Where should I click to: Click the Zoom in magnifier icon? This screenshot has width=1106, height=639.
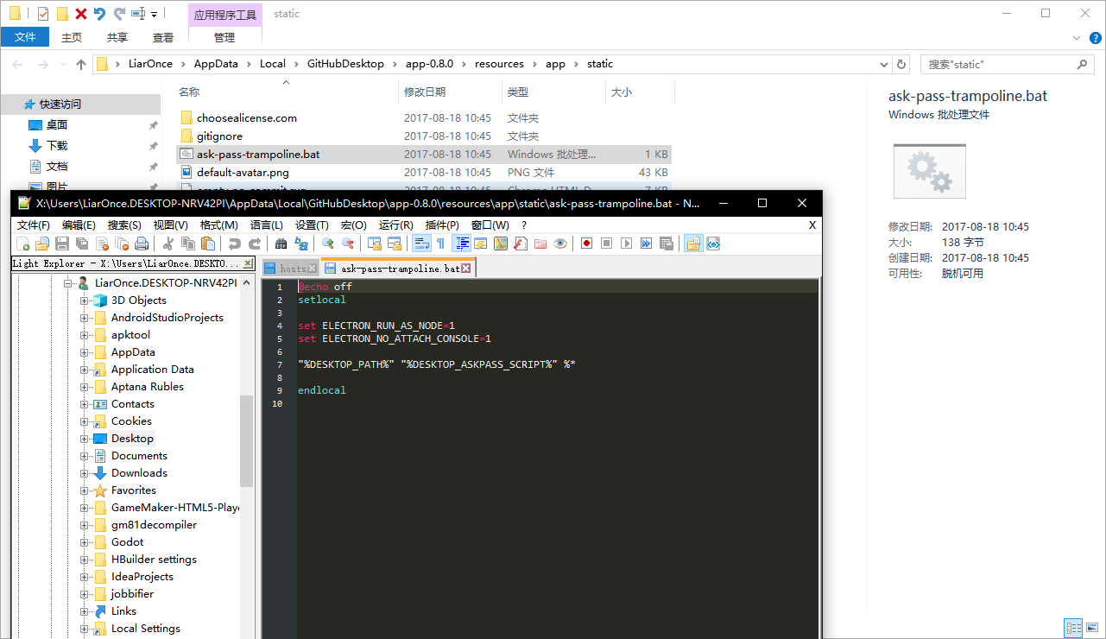(x=328, y=244)
